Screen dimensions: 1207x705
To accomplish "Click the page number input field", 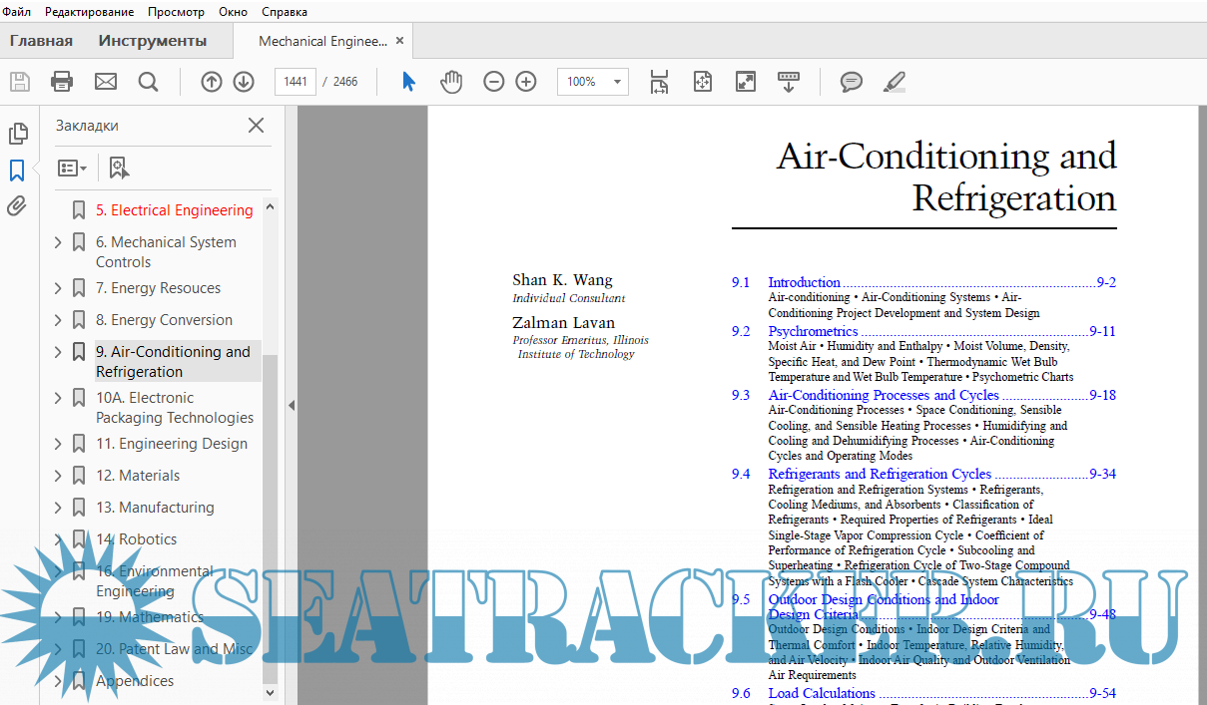I will point(296,82).
